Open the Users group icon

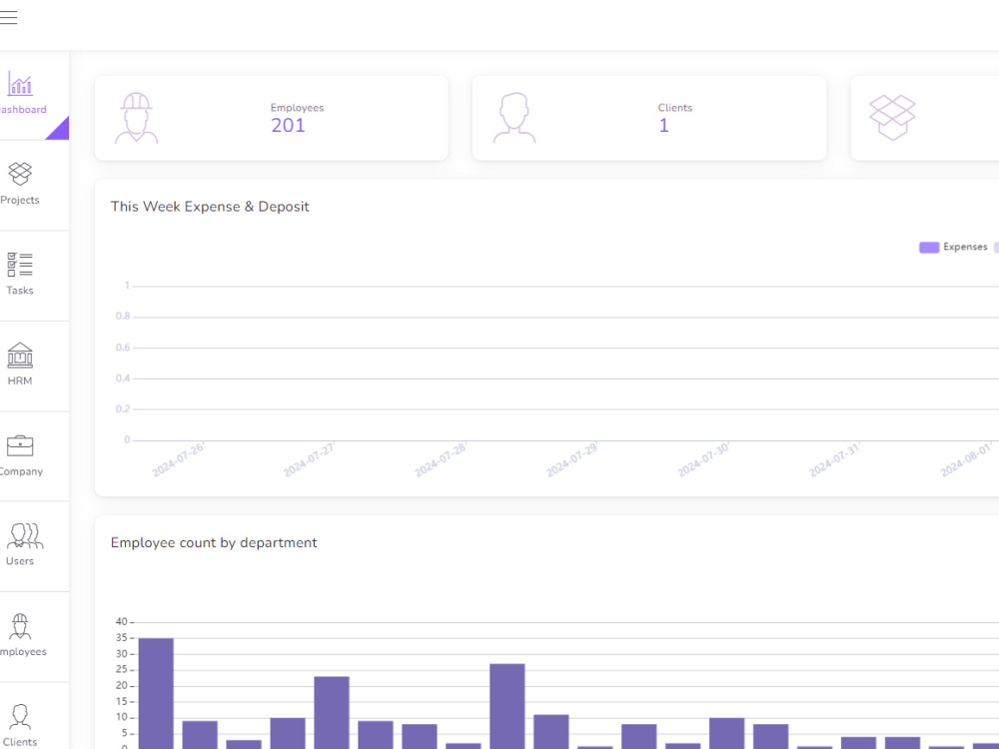(25, 535)
